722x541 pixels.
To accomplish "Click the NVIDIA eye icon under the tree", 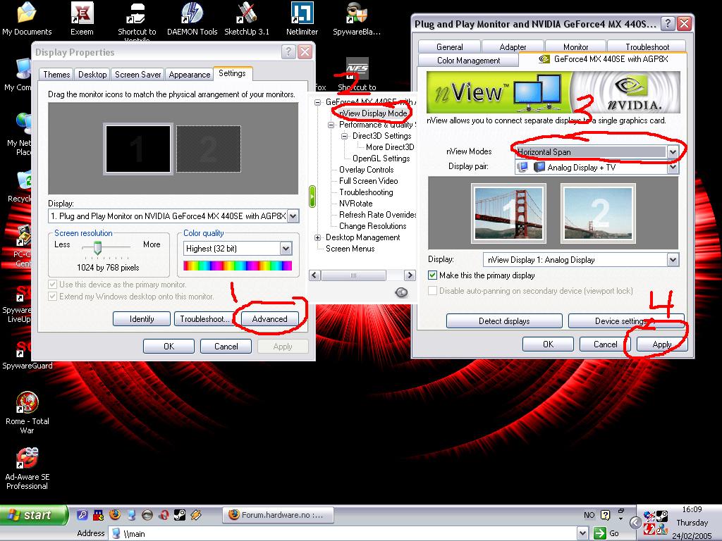I will pos(401,292).
